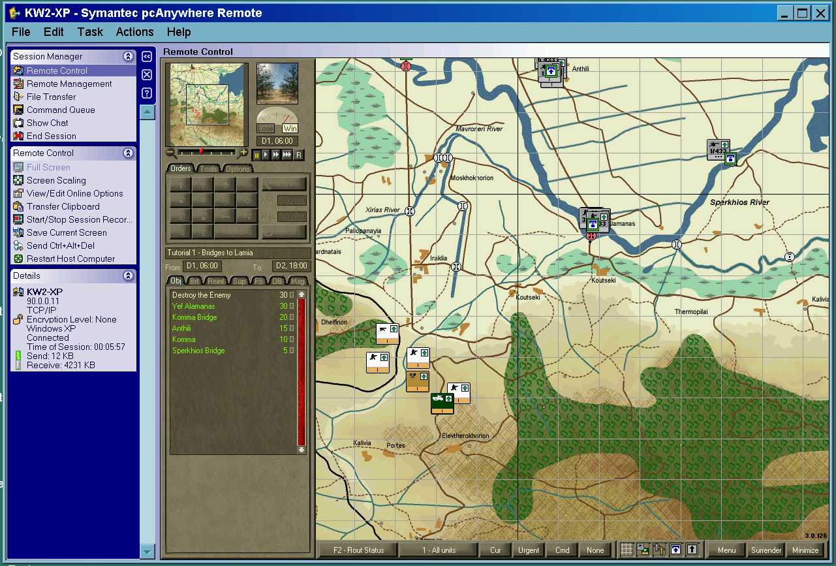Select the Msg tab
The image size is (836, 566).
click(298, 281)
